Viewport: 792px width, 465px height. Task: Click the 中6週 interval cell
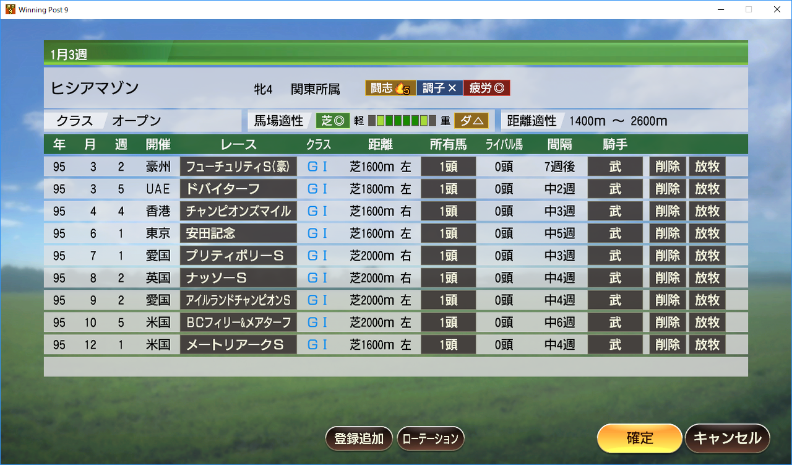pyautogui.click(x=560, y=323)
